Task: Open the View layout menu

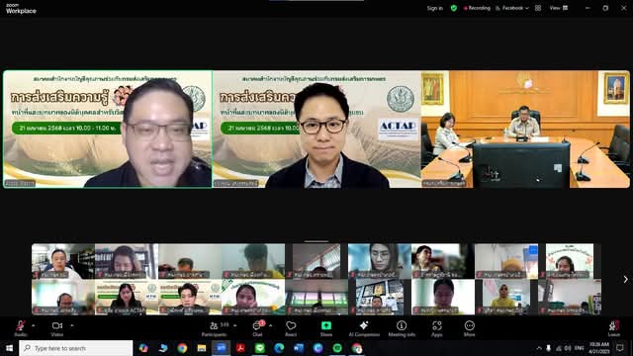Action: pos(559,8)
